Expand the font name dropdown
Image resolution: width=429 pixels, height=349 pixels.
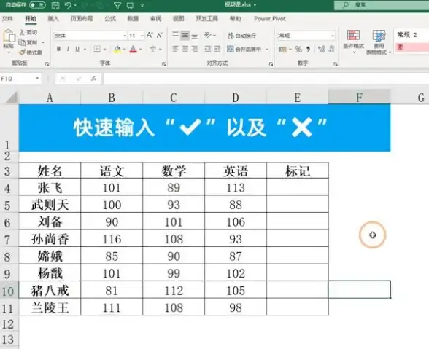tap(125, 36)
